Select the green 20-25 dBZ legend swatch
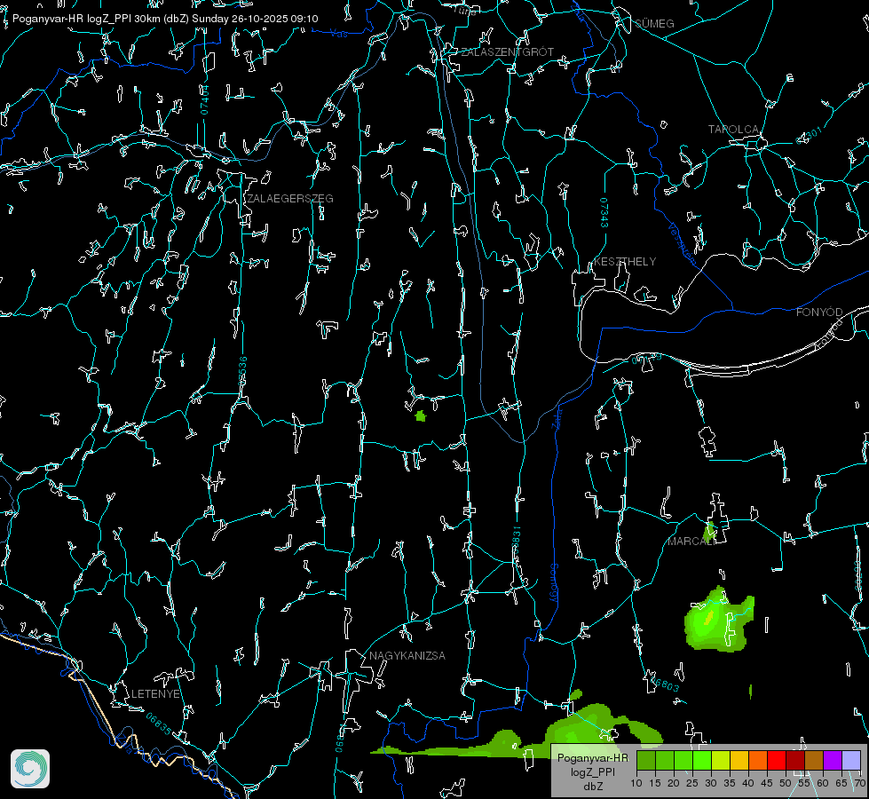The width and height of the screenshot is (869, 799). 683,760
